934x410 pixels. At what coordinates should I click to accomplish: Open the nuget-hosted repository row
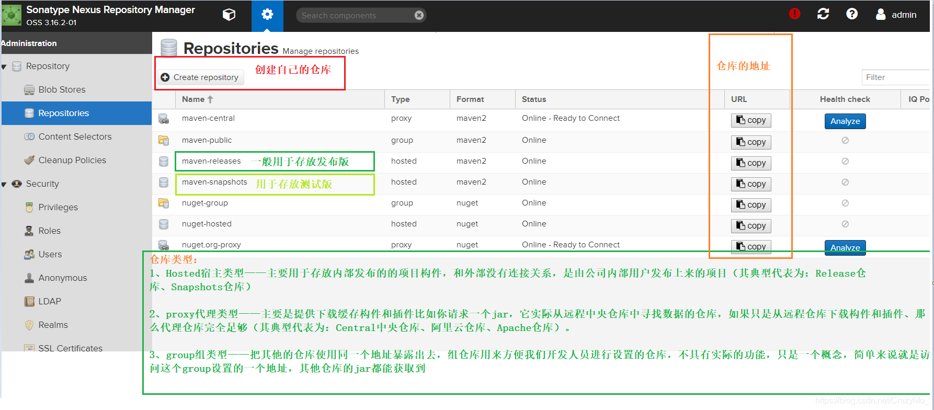pos(541,225)
